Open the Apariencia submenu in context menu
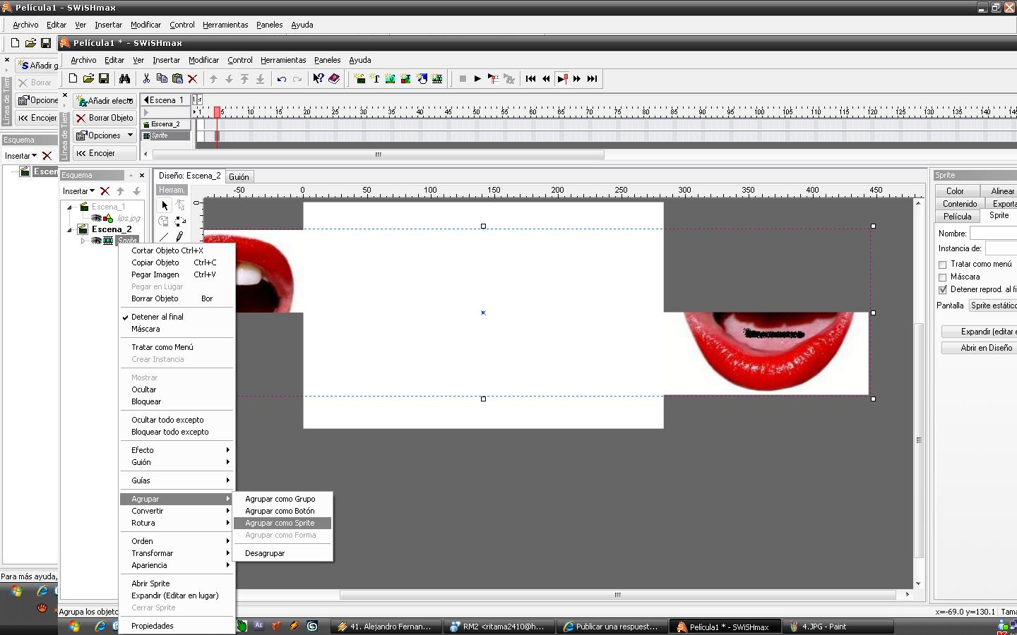 pos(177,565)
